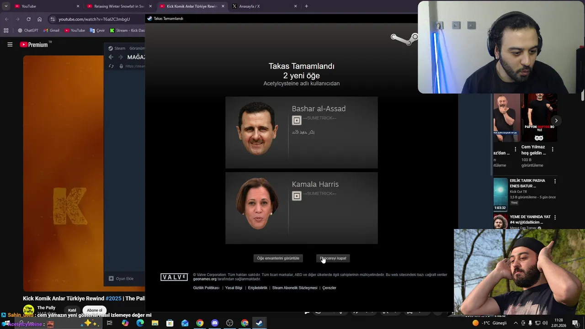Reload the YouTube page
This screenshot has height=329, width=585.
tap(28, 19)
